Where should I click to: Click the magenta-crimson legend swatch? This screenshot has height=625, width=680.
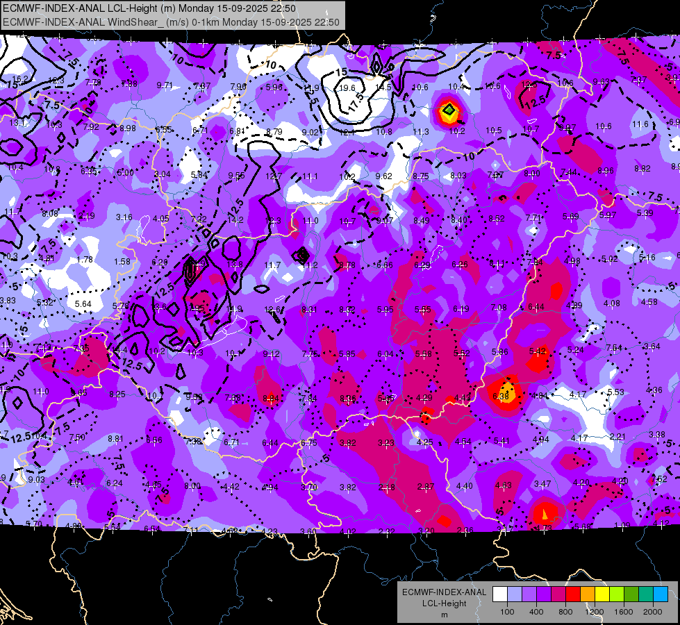pyautogui.click(x=558, y=594)
